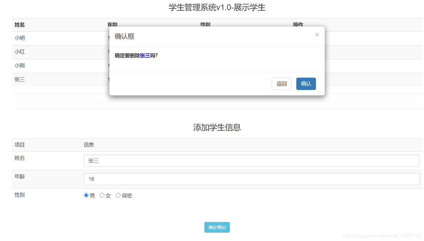The width and height of the screenshot is (424, 241).
Task: Click the name 小刚 in the table
Action: [x=20, y=66]
